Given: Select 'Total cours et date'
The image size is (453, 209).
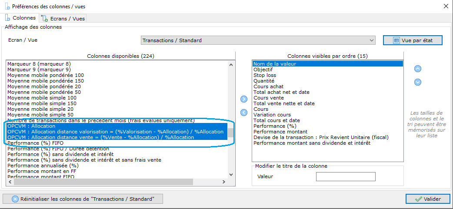Looking at the screenshot, I should point(328,120).
